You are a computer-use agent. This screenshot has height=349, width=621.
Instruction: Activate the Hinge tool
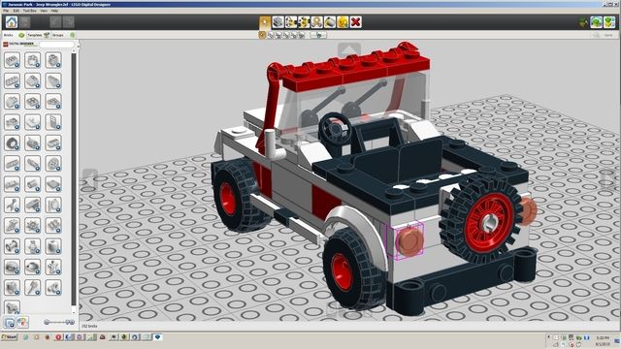click(x=291, y=22)
